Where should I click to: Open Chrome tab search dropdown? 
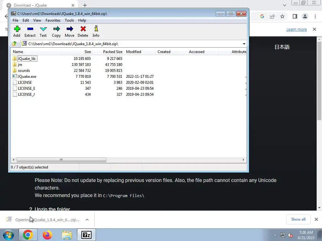284,5
